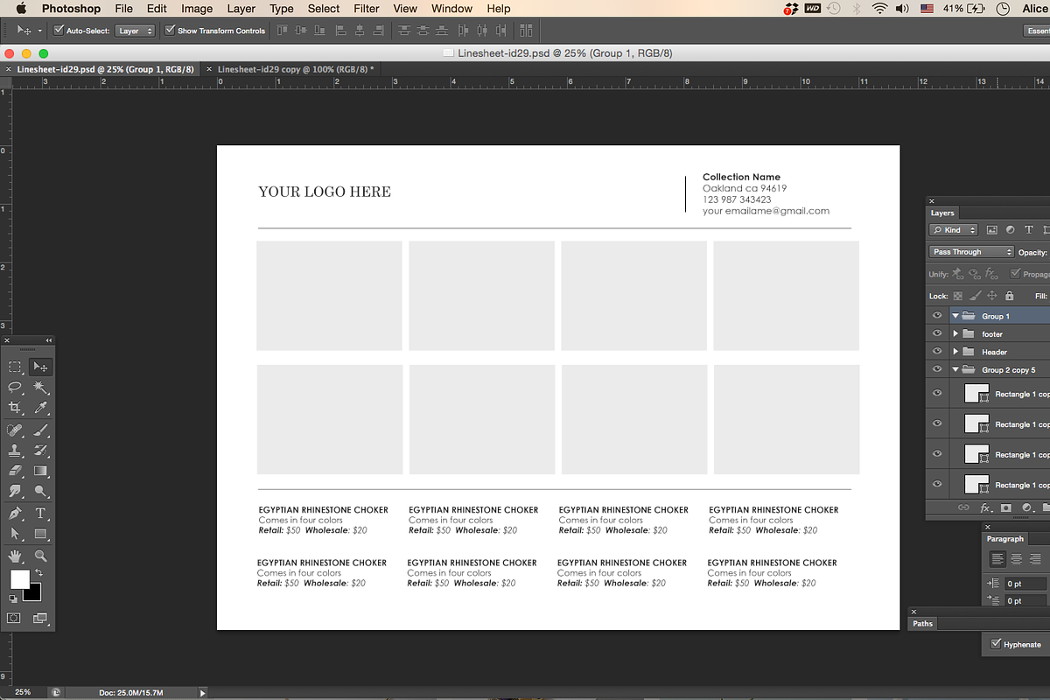The image size is (1050, 700).
Task: Switch to Linesheet-id29 copy tab
Action: 295,69
